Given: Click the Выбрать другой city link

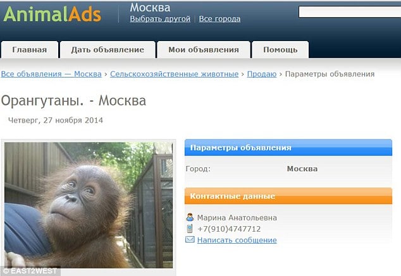Looking at the screenshot, I should point(160,19).
